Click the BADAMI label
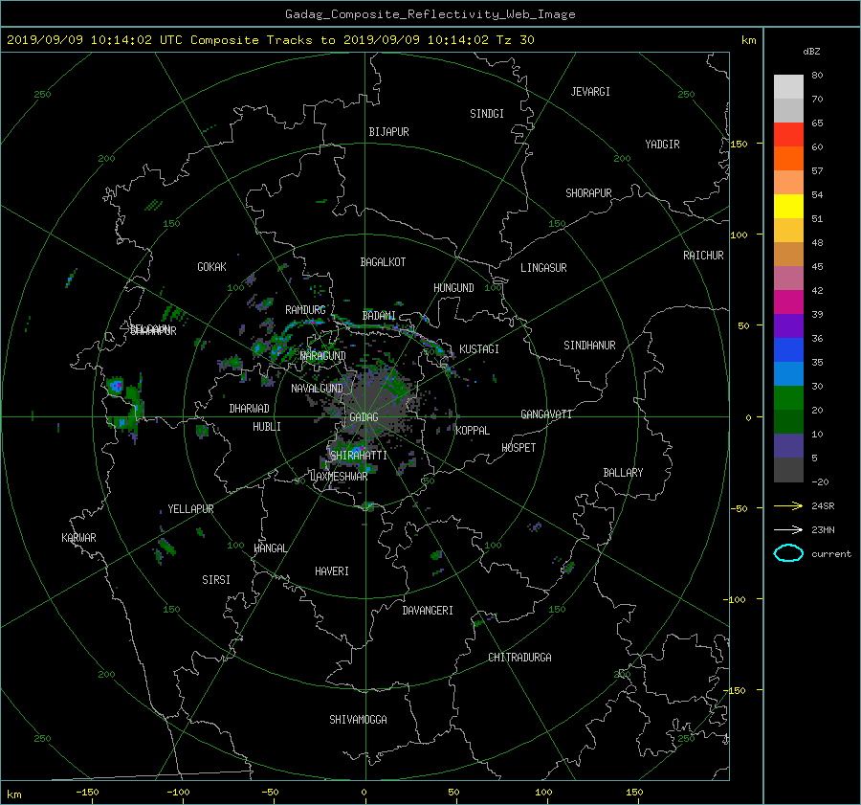This screenshot has width=861, height=805. tap(378, 316)
